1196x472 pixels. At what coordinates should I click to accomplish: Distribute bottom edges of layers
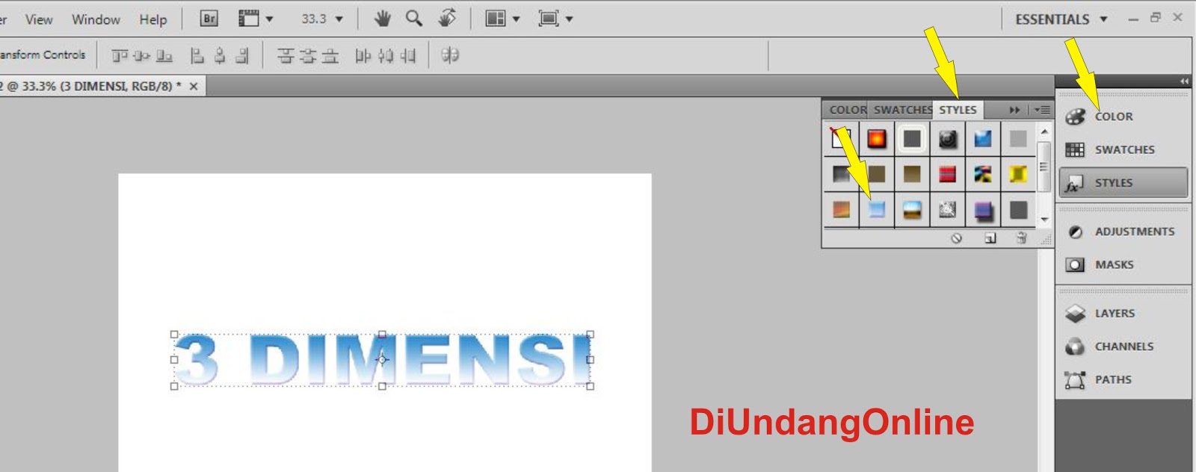(330, 55)
